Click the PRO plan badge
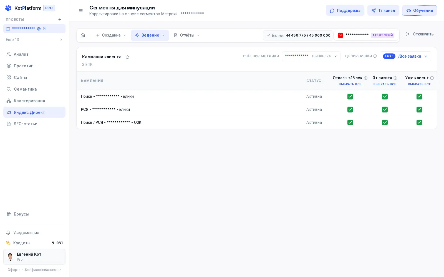Viewport: 444px width, 277px height. coord(49,8)
